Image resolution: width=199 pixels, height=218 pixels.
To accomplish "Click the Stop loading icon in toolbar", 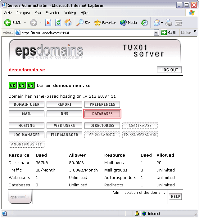I will pyautogui.click(x=48, y=23).
